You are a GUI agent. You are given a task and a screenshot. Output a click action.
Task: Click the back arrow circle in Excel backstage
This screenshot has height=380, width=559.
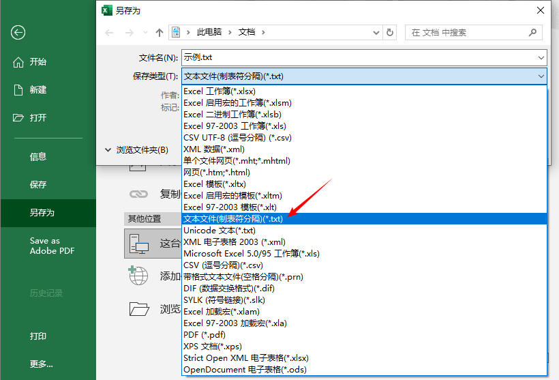tap(18, 33)
